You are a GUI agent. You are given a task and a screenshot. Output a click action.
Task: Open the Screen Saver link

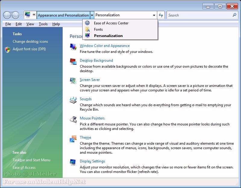pyautogui.click(x=90, y=80)
